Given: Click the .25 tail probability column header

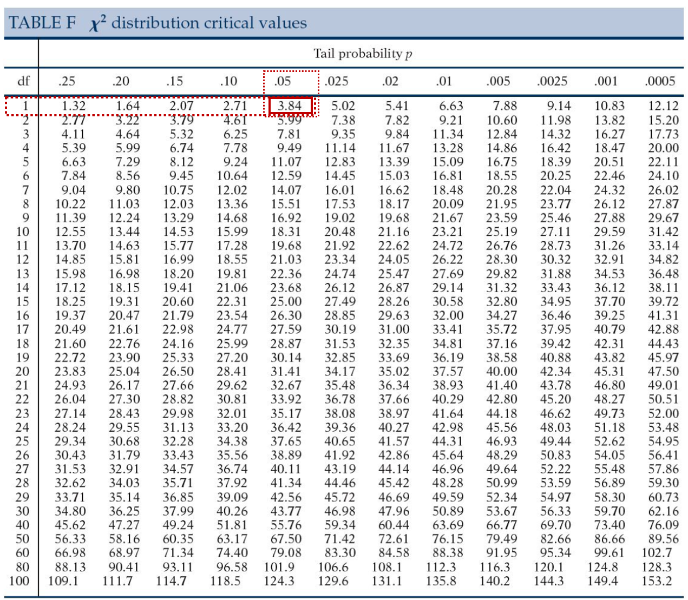Looking at the screenshot, I should click(67, 81).
